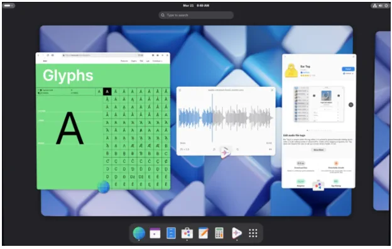
Task: Show the applications grid in the dock
Action: [253, 233]
